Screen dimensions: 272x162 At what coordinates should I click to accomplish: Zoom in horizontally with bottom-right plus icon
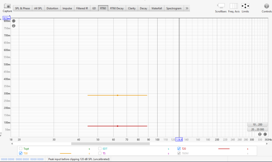[x=265, y=134]
